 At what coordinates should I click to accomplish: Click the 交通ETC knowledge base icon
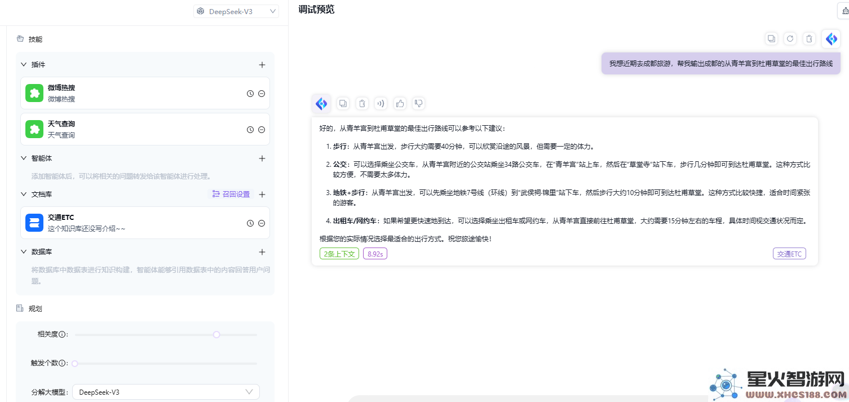[34, 223]
